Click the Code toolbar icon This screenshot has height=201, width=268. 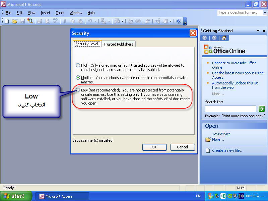(x=131, y=21)
